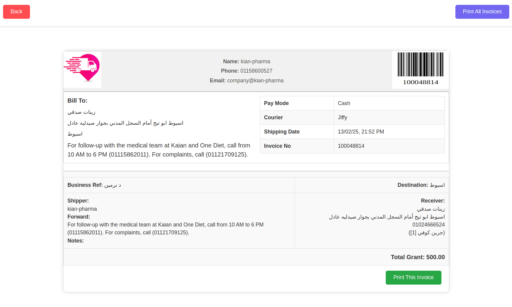
Task: Click the barcode for invoice 100048814
Action: [420, 65]
